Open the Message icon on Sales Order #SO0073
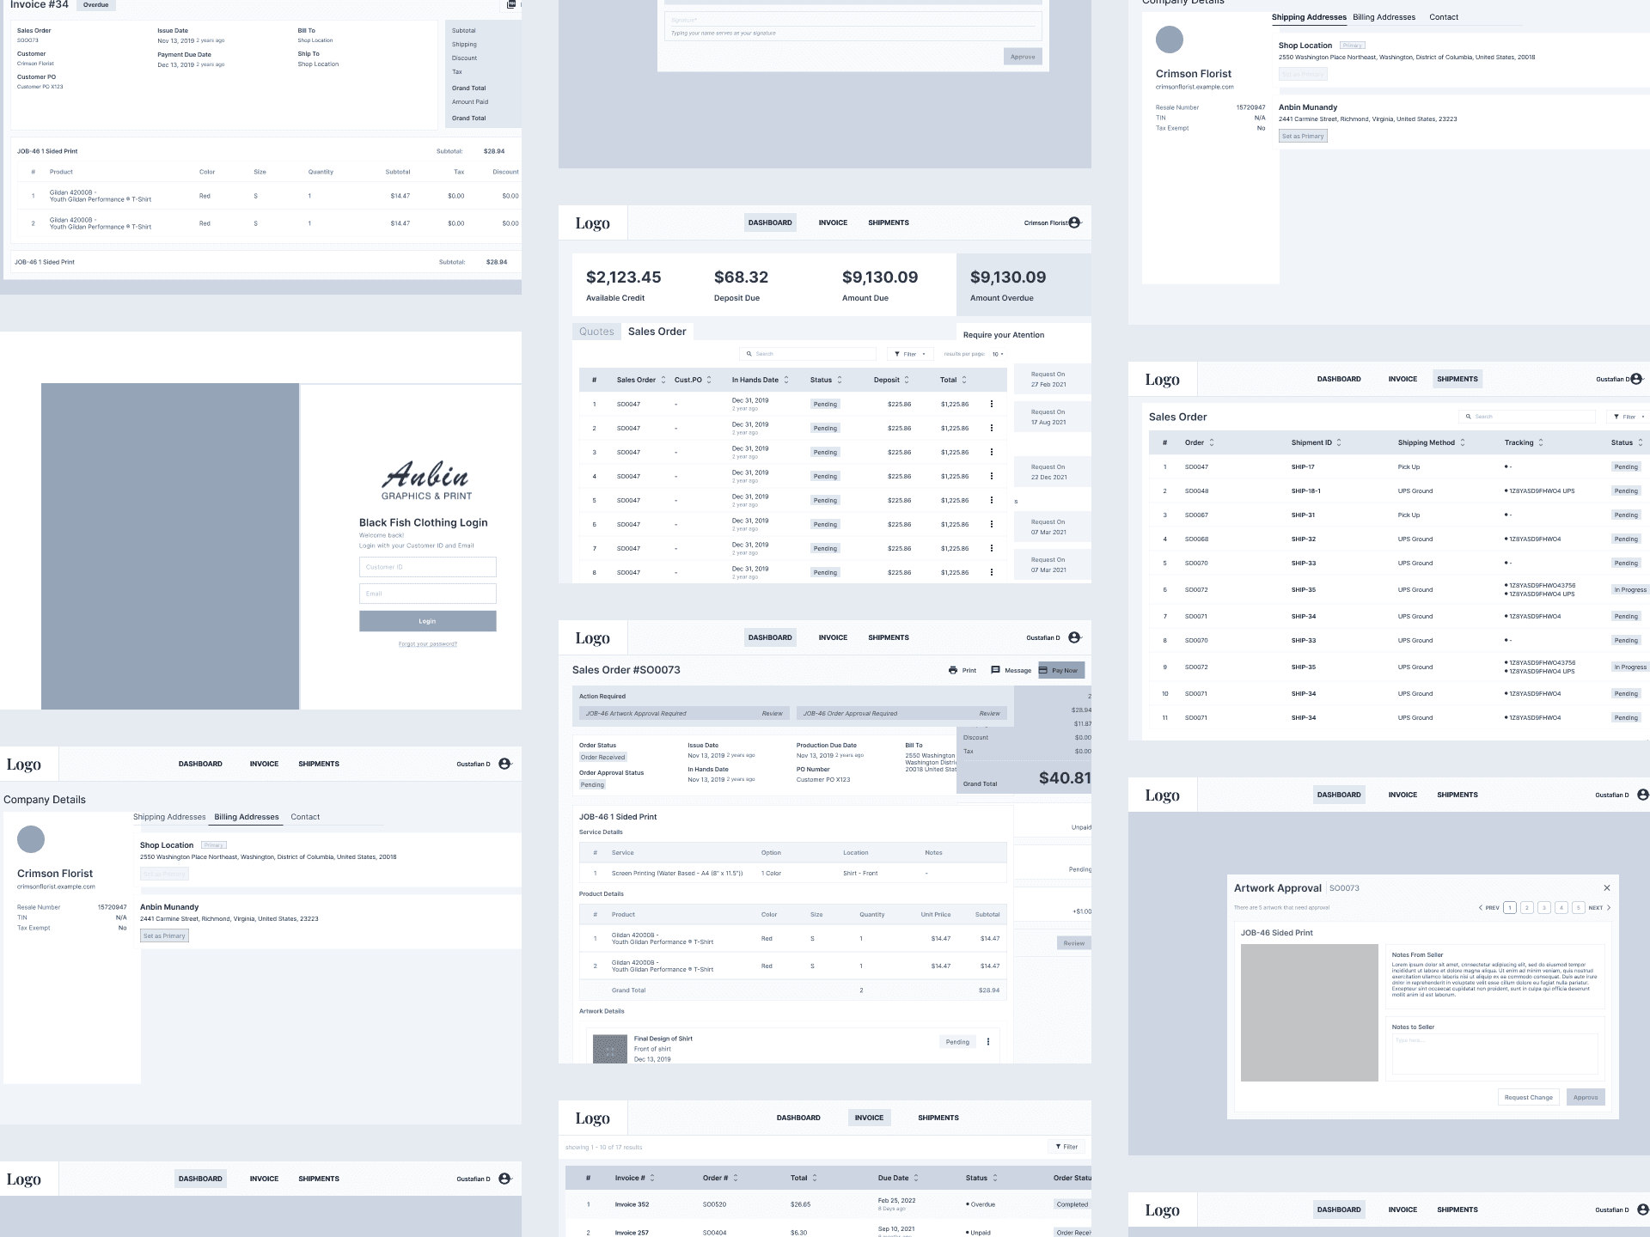1650x1237 pixels. [995, 670]
